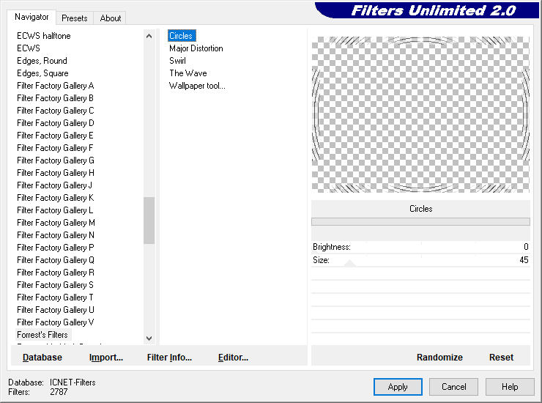
Task: Open the About tab
Action: (111, 18)
